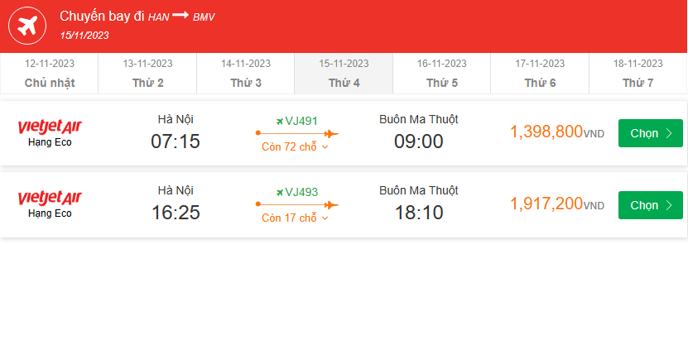The height and width of the screenshot is (345, 688).
Task: Expand the 'Còn 72 chỗ' seat details
Action: tap(296, 147)
